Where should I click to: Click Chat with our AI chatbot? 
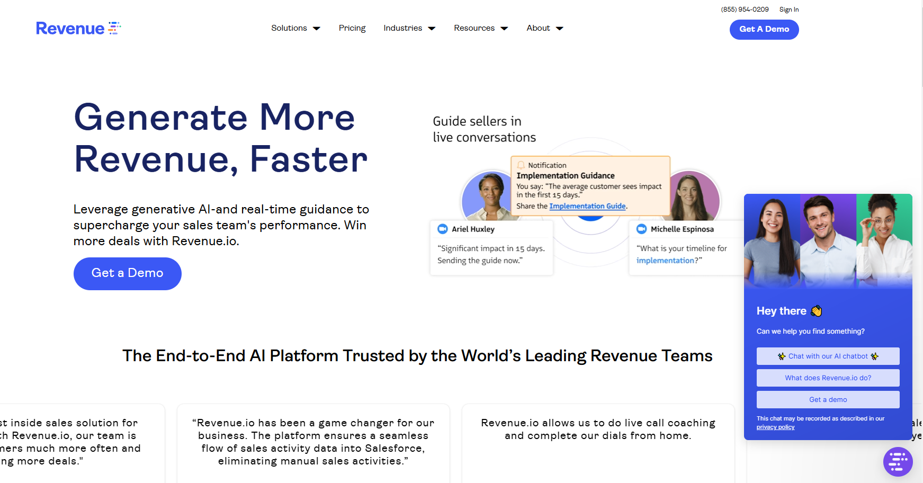pos(827,356)
